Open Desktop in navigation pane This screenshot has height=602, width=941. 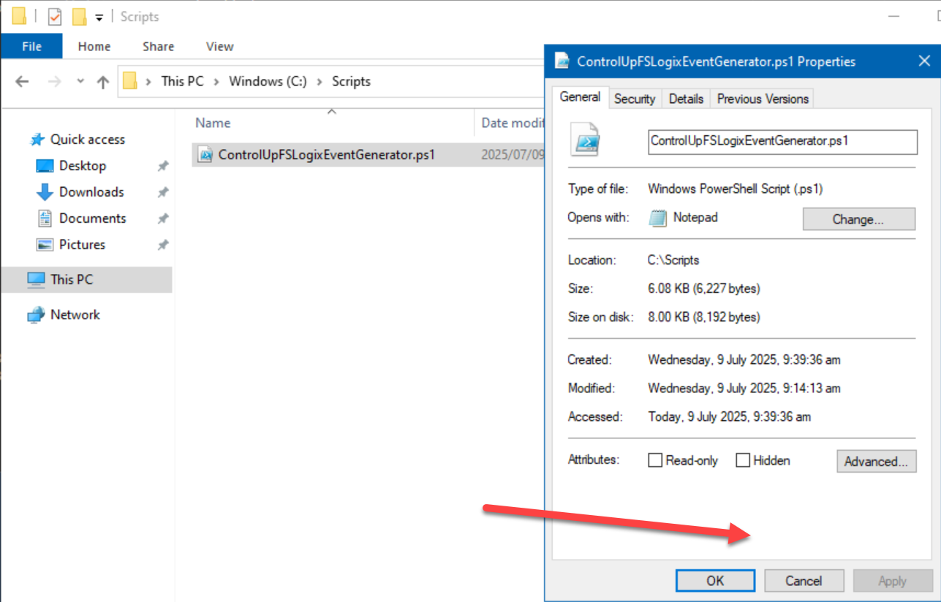[82, 166]
